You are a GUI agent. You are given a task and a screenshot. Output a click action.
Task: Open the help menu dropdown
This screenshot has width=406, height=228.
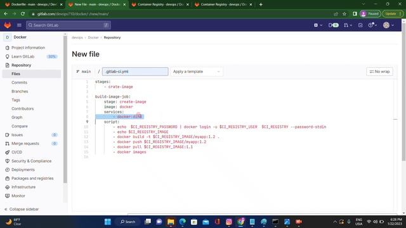pyautogui.click(x=372, y=25)
